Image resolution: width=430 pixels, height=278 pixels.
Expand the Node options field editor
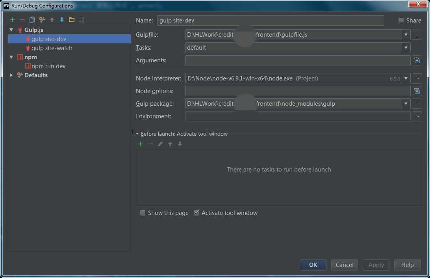click(417, 91)
